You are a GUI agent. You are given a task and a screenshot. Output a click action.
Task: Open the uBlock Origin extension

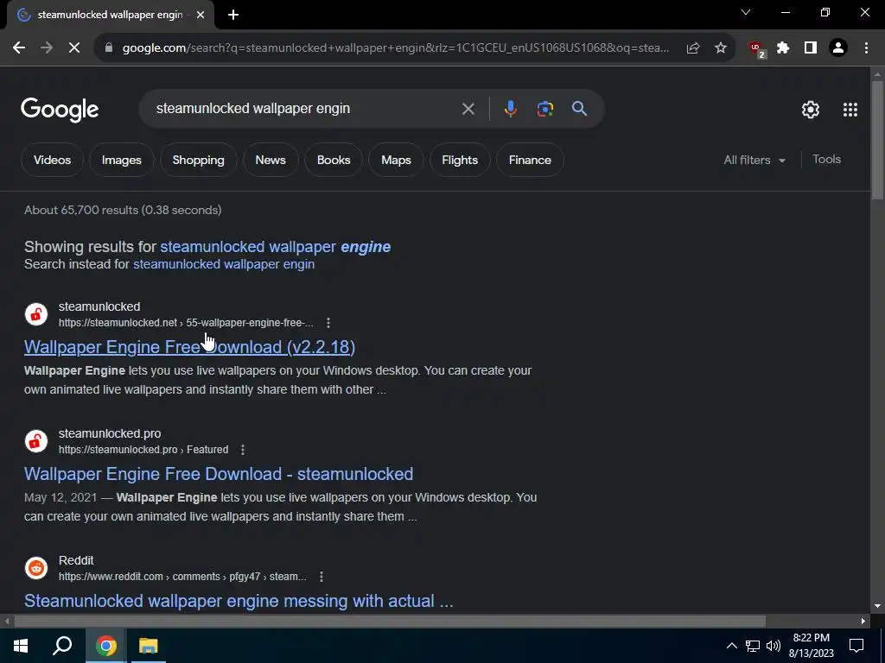pos(757,49)
